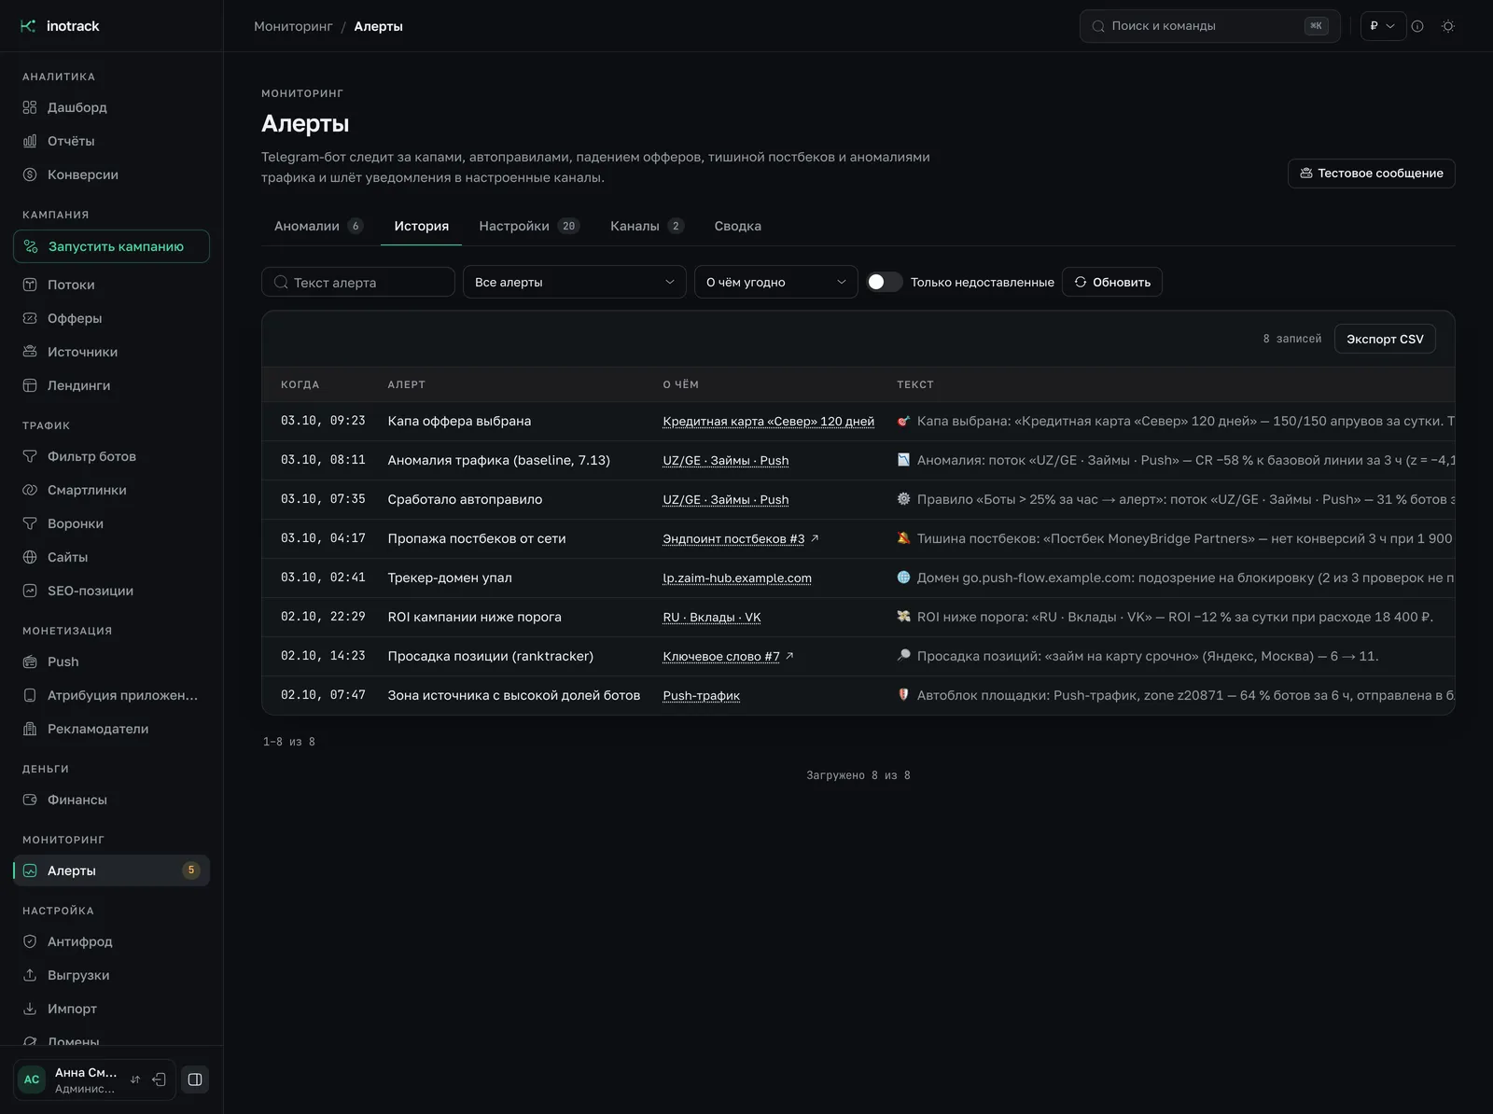Click the Смартлинки link icon
This screenshot has width=1493, height=1114.
point(30,490)
